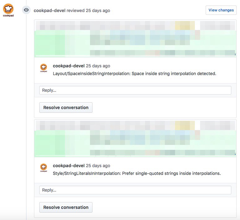The image size is (240, 220).
Task: Click avatar beside the StringLiteralsInInterpolation comment
Action: [44, 167]
